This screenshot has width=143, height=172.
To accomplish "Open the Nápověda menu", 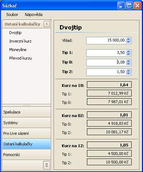I will (x=34, y=15).
